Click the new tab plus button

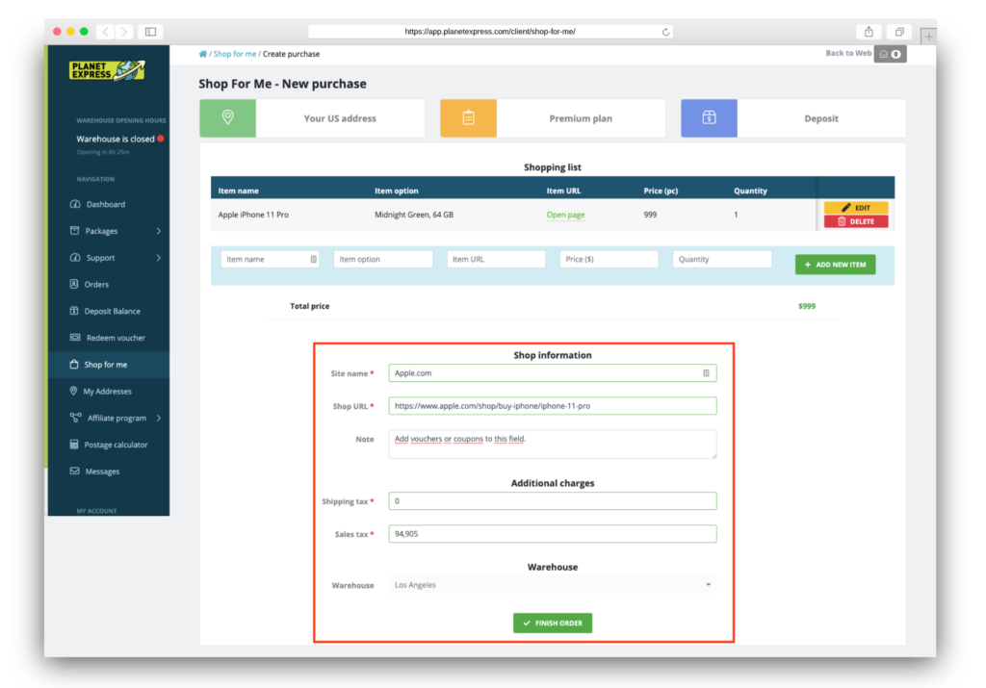click(928, 37)
